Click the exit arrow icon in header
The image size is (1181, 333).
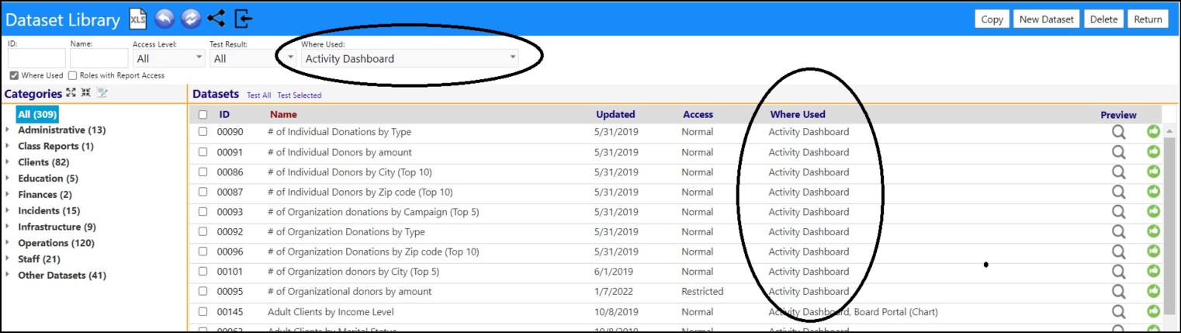pyautogui.click(x=243, y=19)
